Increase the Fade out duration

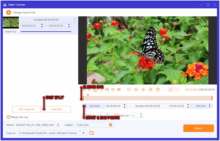tap(141, 114)
